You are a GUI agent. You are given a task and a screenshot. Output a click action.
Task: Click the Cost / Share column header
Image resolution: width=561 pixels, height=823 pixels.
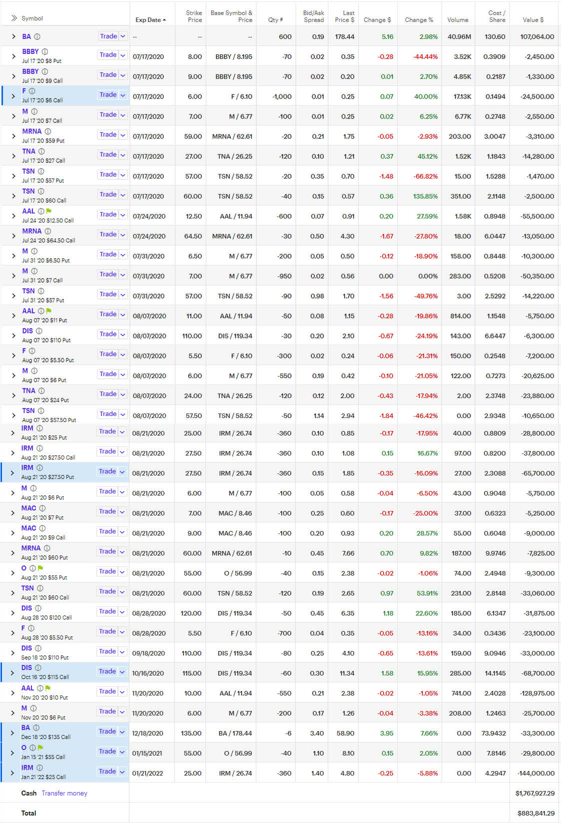click(496, 16)
